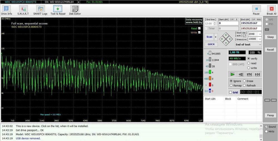Click the up arrow on navigation diamond
Screen dimensions: 278x141
[226, 35]
